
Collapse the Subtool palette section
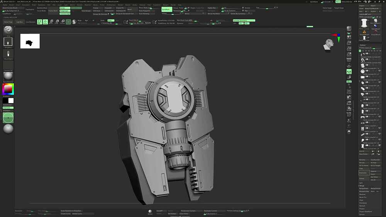(362, 45)
